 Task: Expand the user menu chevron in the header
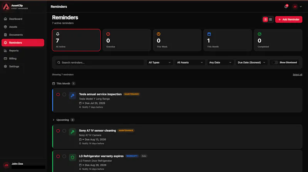coord(301,7)
